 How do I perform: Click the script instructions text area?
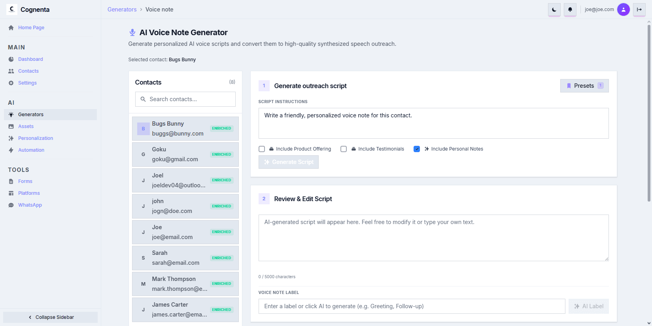coord(434,123)
